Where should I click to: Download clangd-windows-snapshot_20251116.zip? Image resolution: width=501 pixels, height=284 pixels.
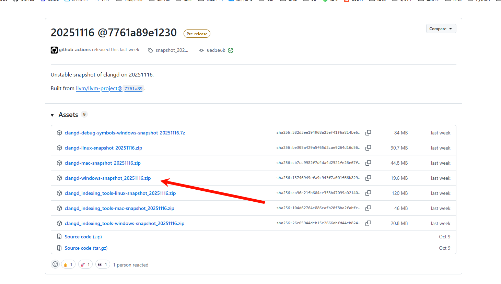(108, 178)
